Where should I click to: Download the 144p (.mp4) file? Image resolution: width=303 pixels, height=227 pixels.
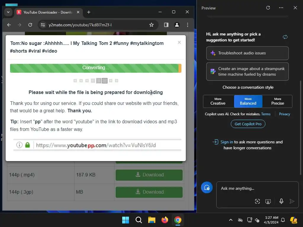tap(149, 175)
